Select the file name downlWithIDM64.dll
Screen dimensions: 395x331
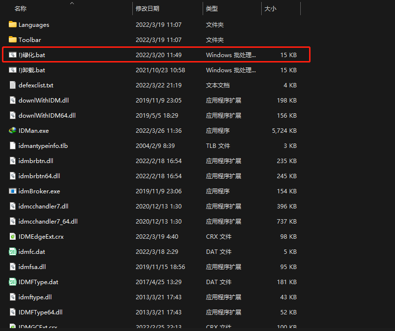pyautogui.click(x=47, y=115)
